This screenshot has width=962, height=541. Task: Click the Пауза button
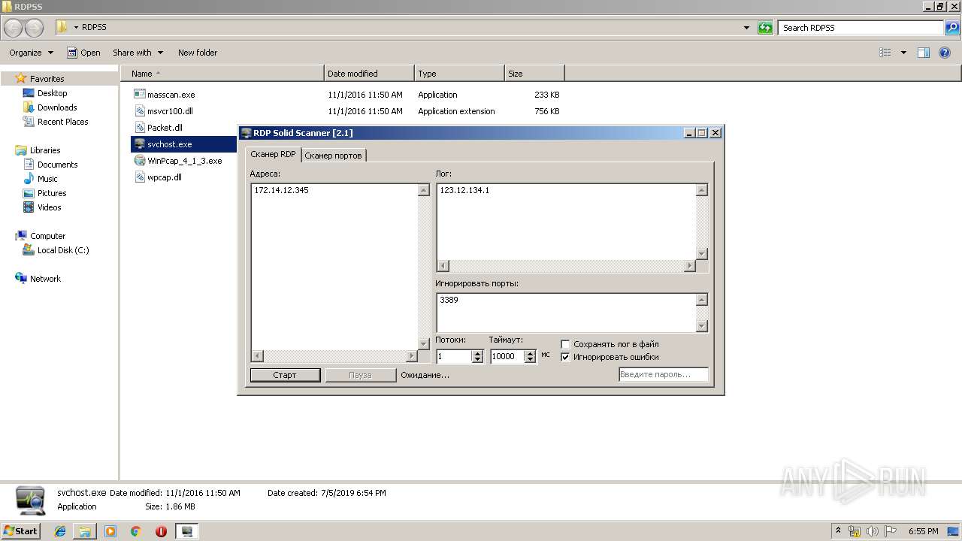coord(360,375)
